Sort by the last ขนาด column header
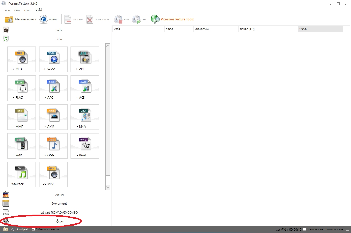 tap(320, 29)
